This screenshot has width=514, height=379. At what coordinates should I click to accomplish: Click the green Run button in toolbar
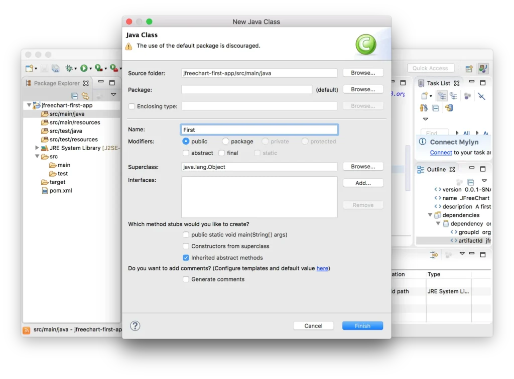84,68
